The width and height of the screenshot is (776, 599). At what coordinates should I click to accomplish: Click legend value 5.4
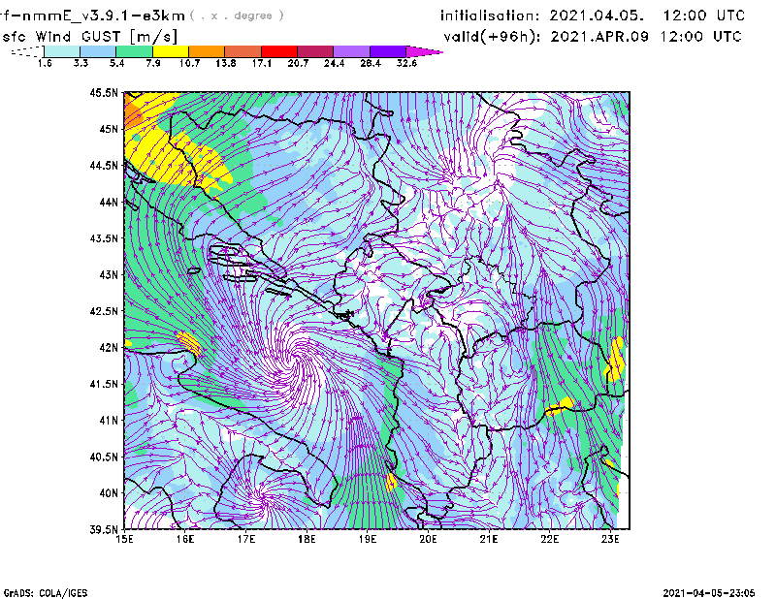(116, 63)
